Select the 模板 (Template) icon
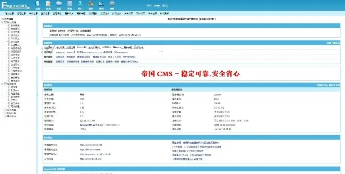 pyautogui.click(x=69, y=5)
